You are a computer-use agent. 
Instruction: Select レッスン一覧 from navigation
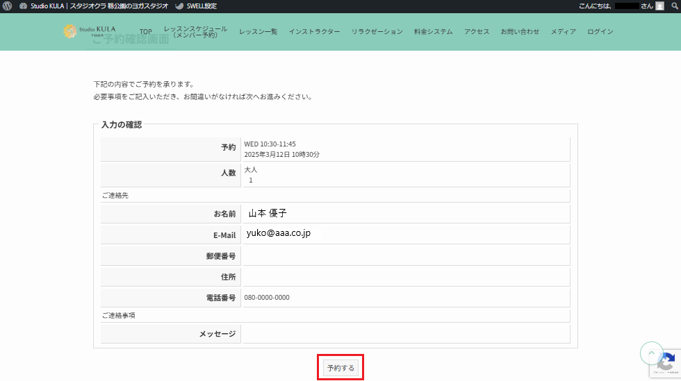coord(258,32)
